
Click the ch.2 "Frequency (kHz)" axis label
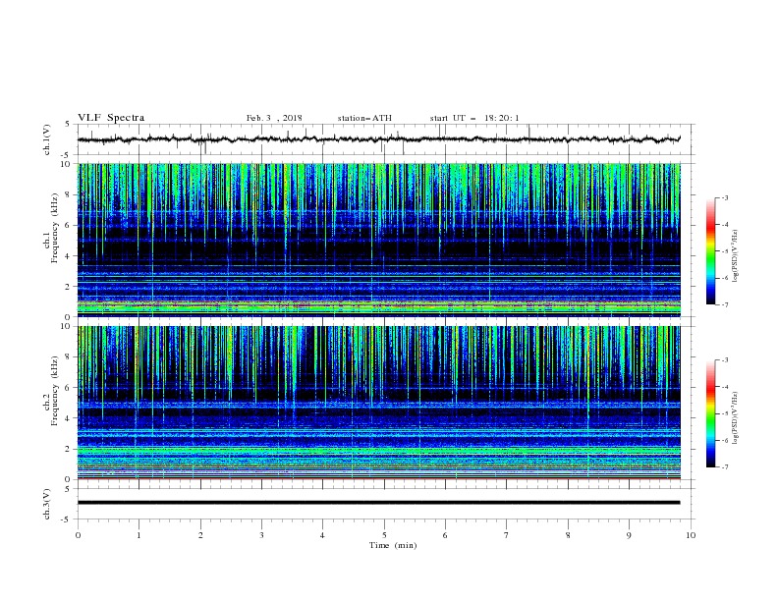tap(55, 391)
